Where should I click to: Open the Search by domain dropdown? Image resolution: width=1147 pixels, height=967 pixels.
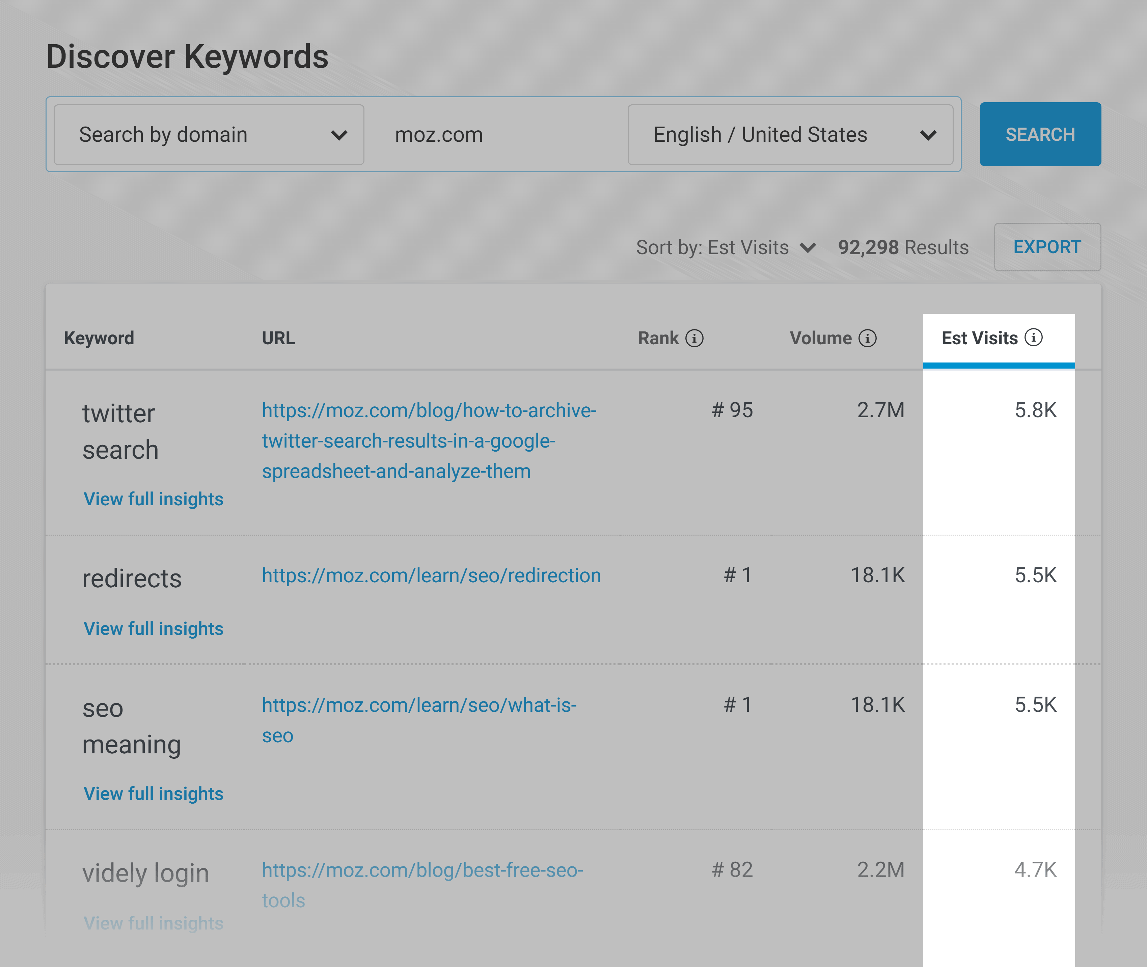(209, 135)
